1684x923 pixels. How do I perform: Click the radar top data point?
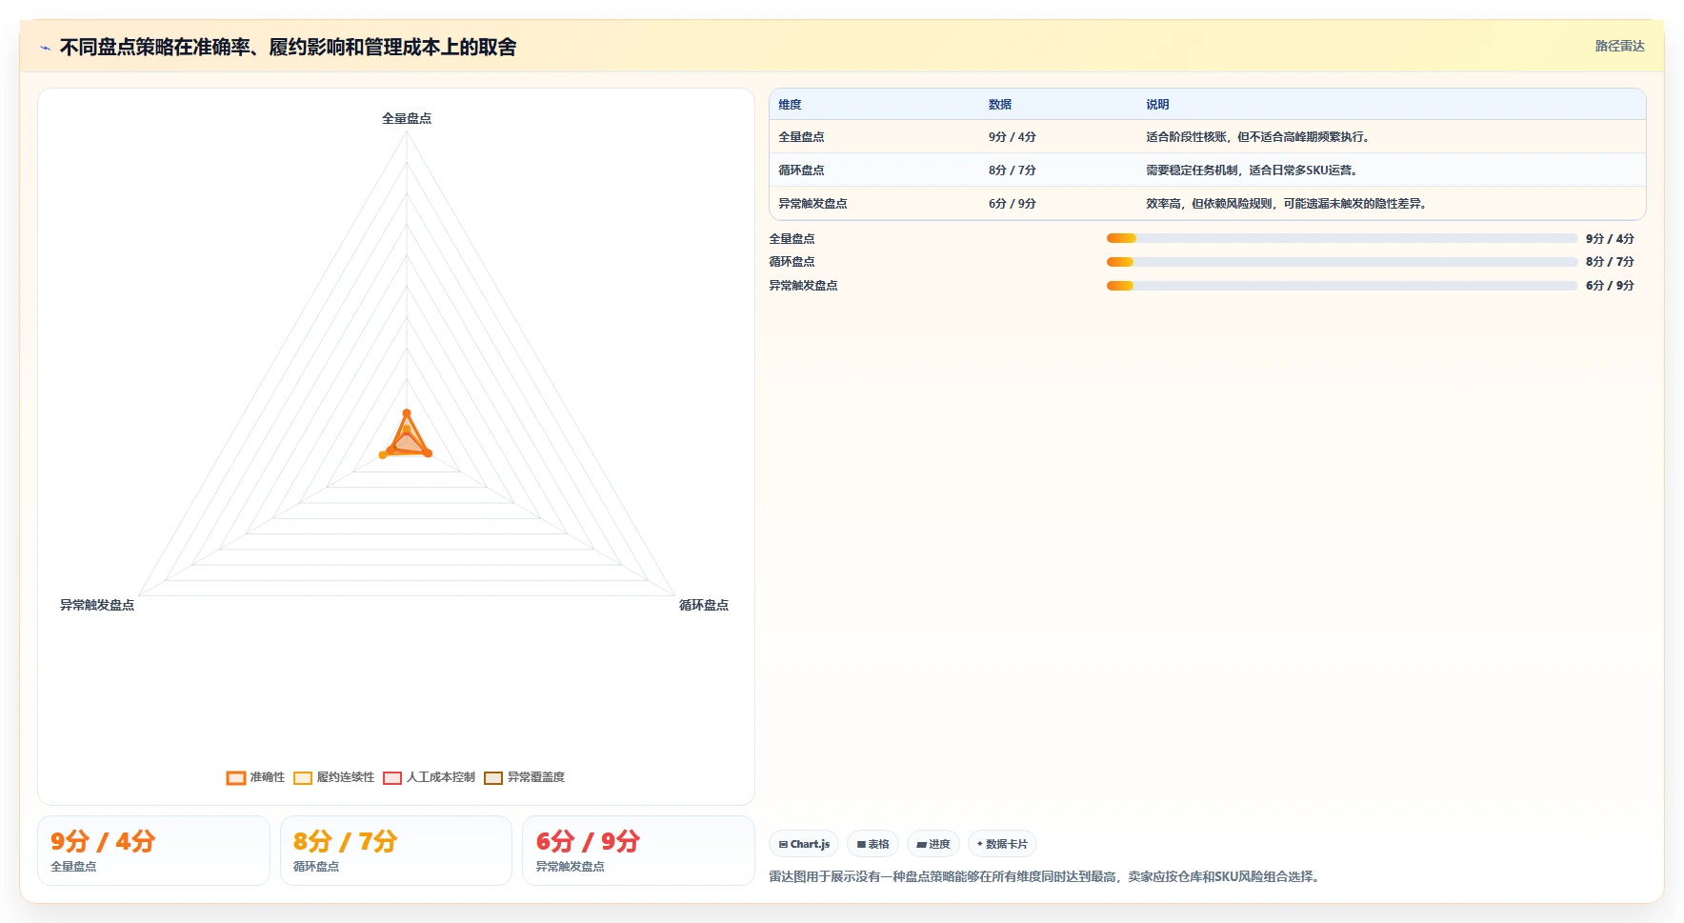(x=407, y=413)
